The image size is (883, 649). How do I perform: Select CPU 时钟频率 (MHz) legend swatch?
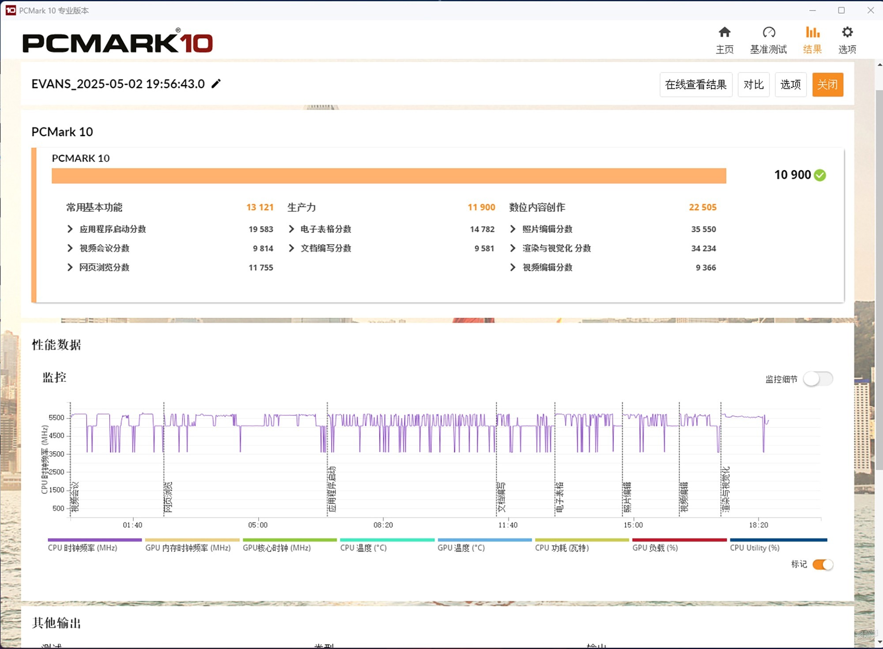point(94,540)
